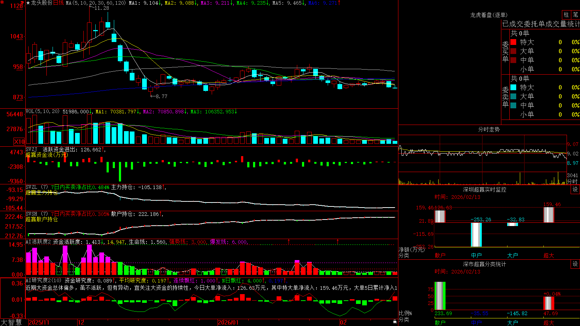Click the first red up-arrow in AI活跃度 panel
The width and height of the screenshot is (580, 326).
[x=289, y=241]
